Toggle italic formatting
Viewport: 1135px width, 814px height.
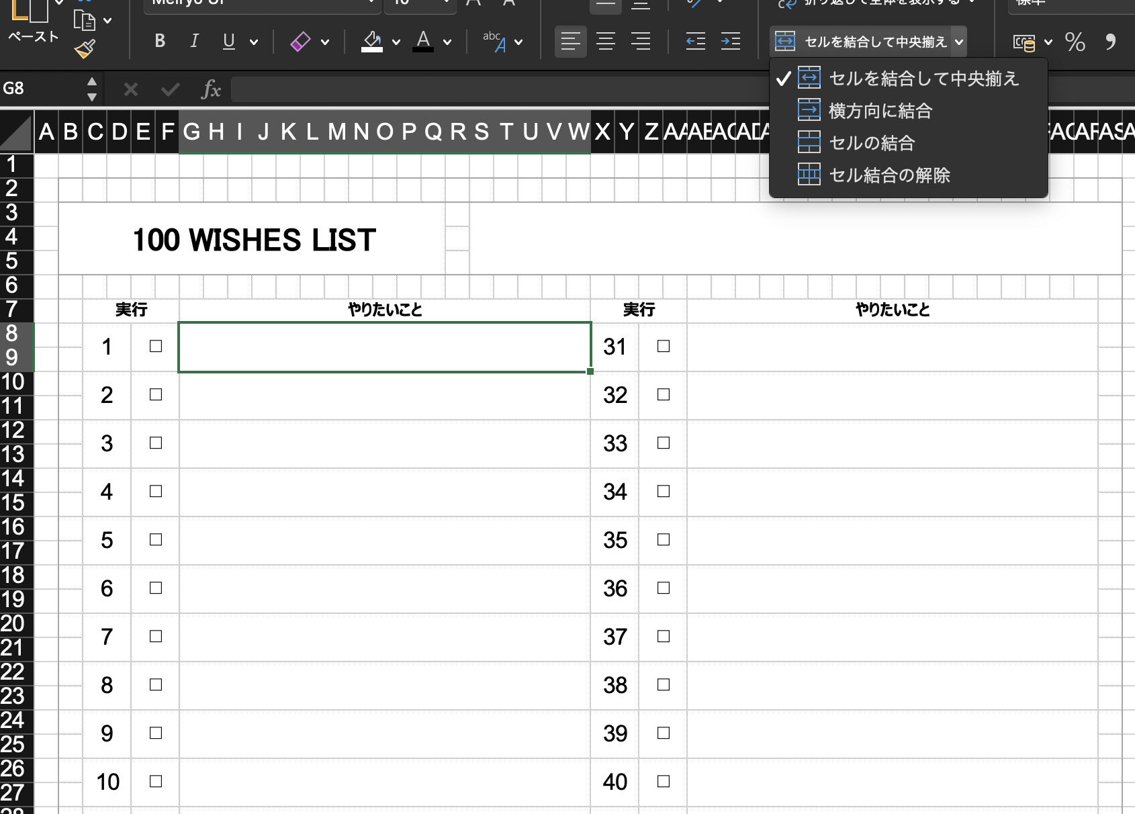pyautogui.click(x=194, y=42)
